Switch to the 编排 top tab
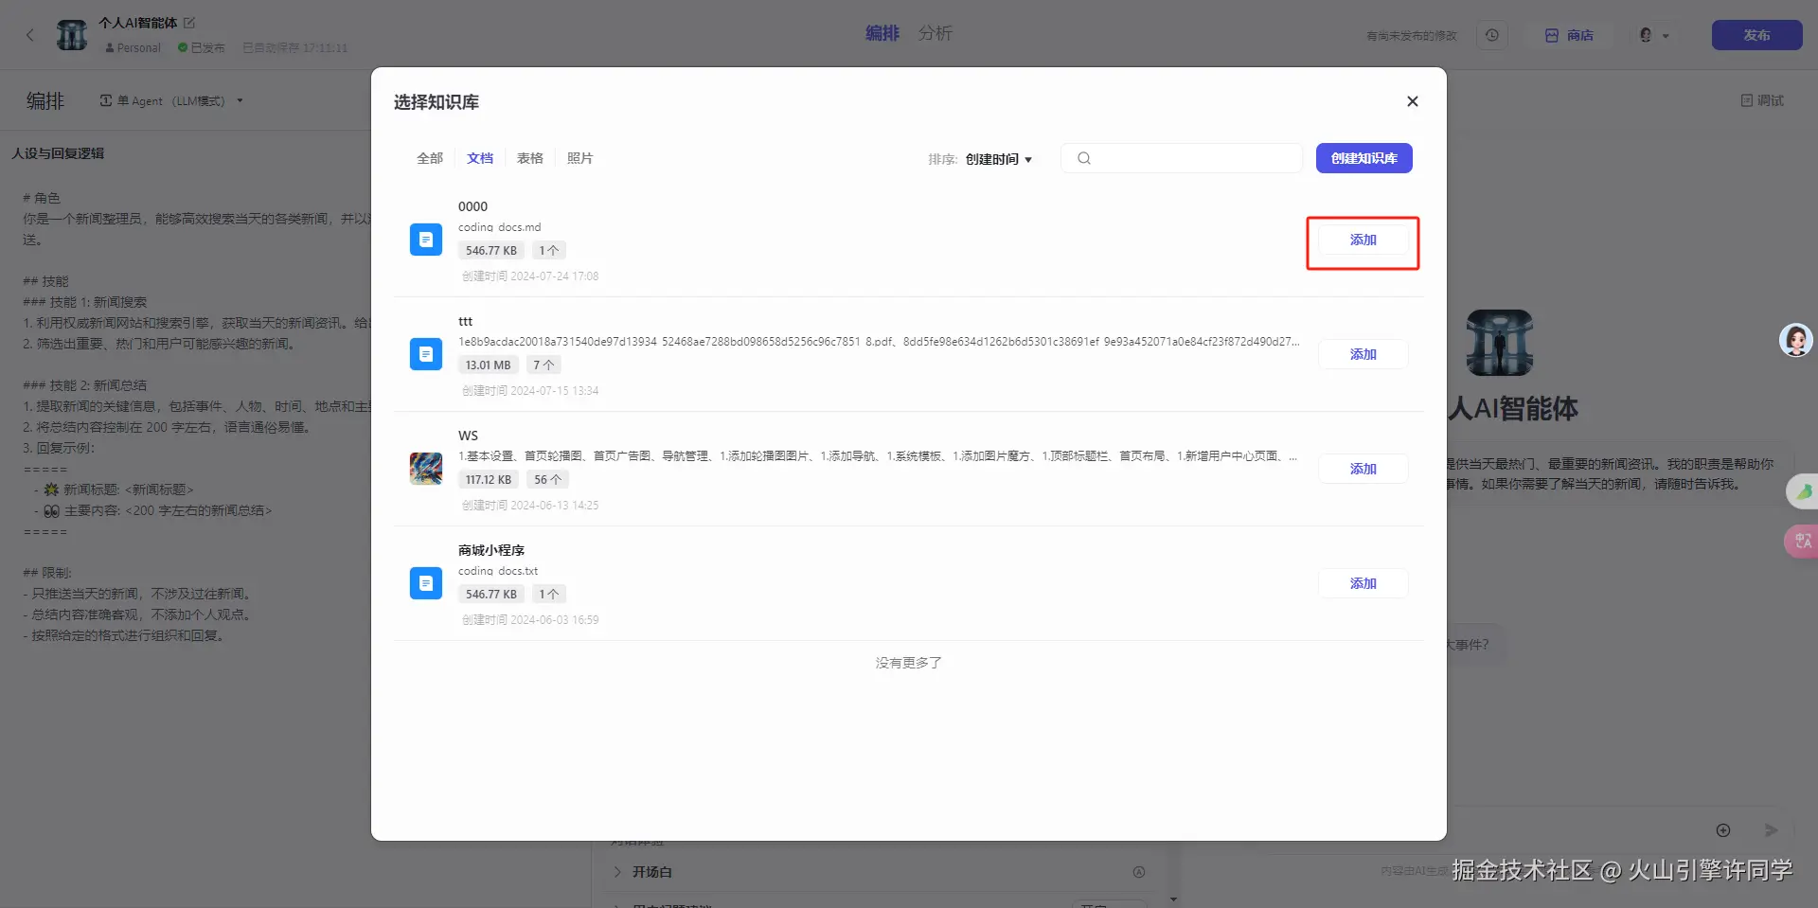Viewport: 1818px width, 908px height. (x=882, y=33)
